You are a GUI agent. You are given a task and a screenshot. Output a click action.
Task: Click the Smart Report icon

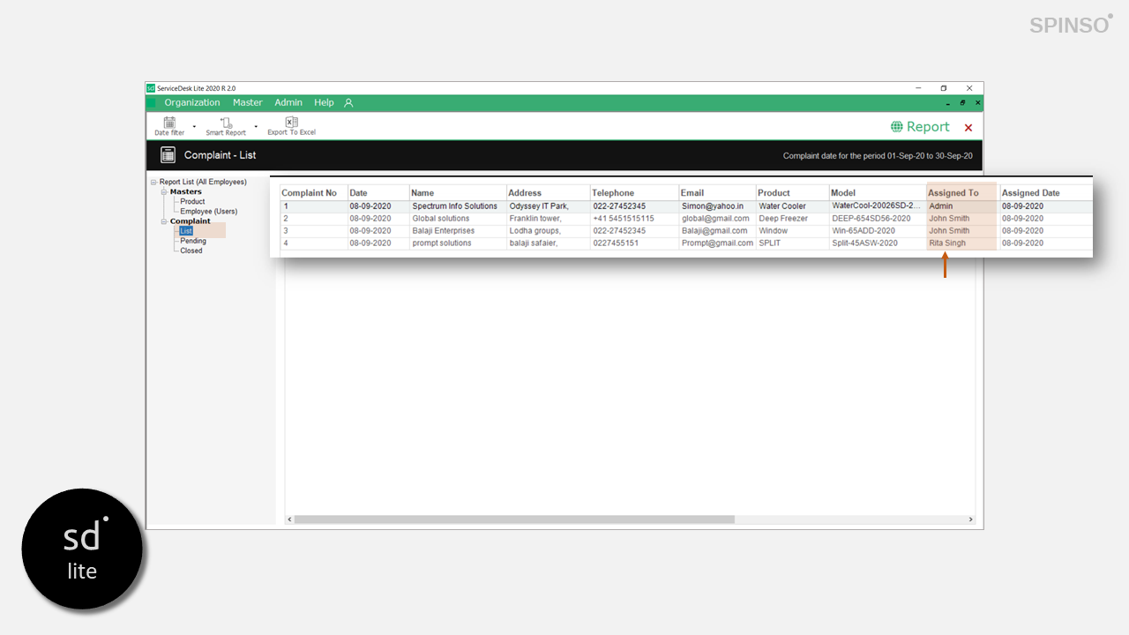226,123
